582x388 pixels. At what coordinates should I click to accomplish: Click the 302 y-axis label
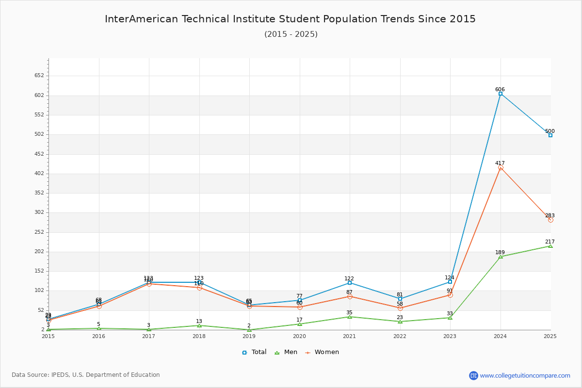click(x=39, y=212)
